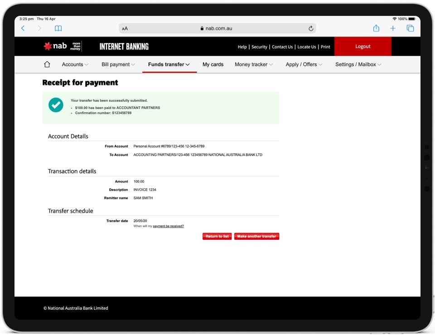Click the red Logout button

tap(362, 46)
